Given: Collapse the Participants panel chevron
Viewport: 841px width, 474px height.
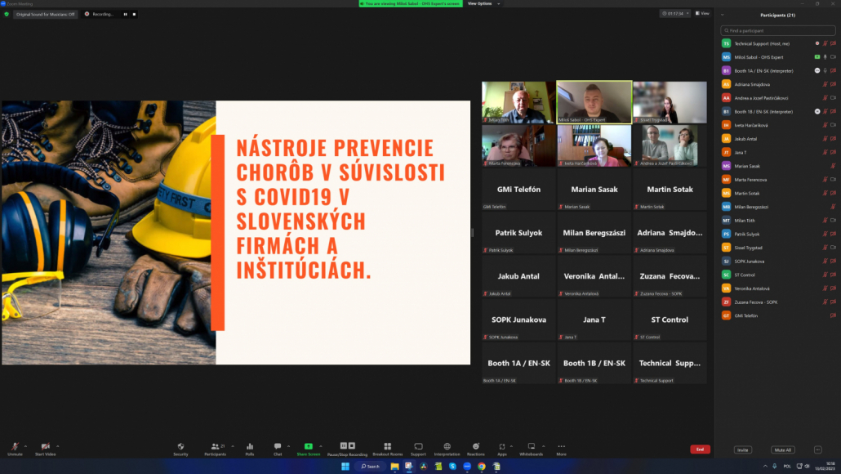Looking at the screenshot, I should pyautogui.click(x=723, y=15).
